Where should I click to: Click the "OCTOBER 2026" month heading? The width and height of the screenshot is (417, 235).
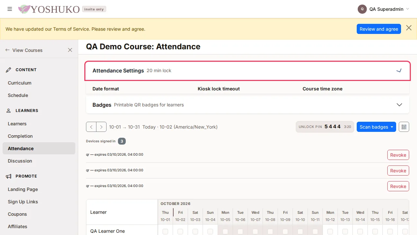pos(176,204)
